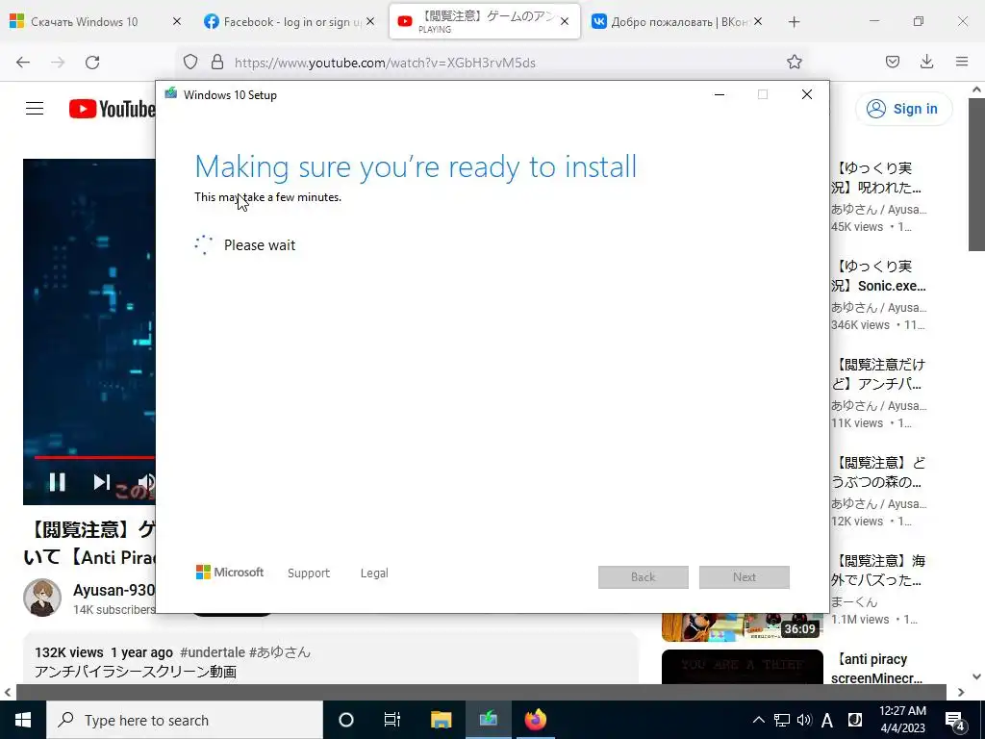This screenshot has width=985, height=739.
Task: Minimize the Windows 10 Setup window
Action: (x=720, y=94)
